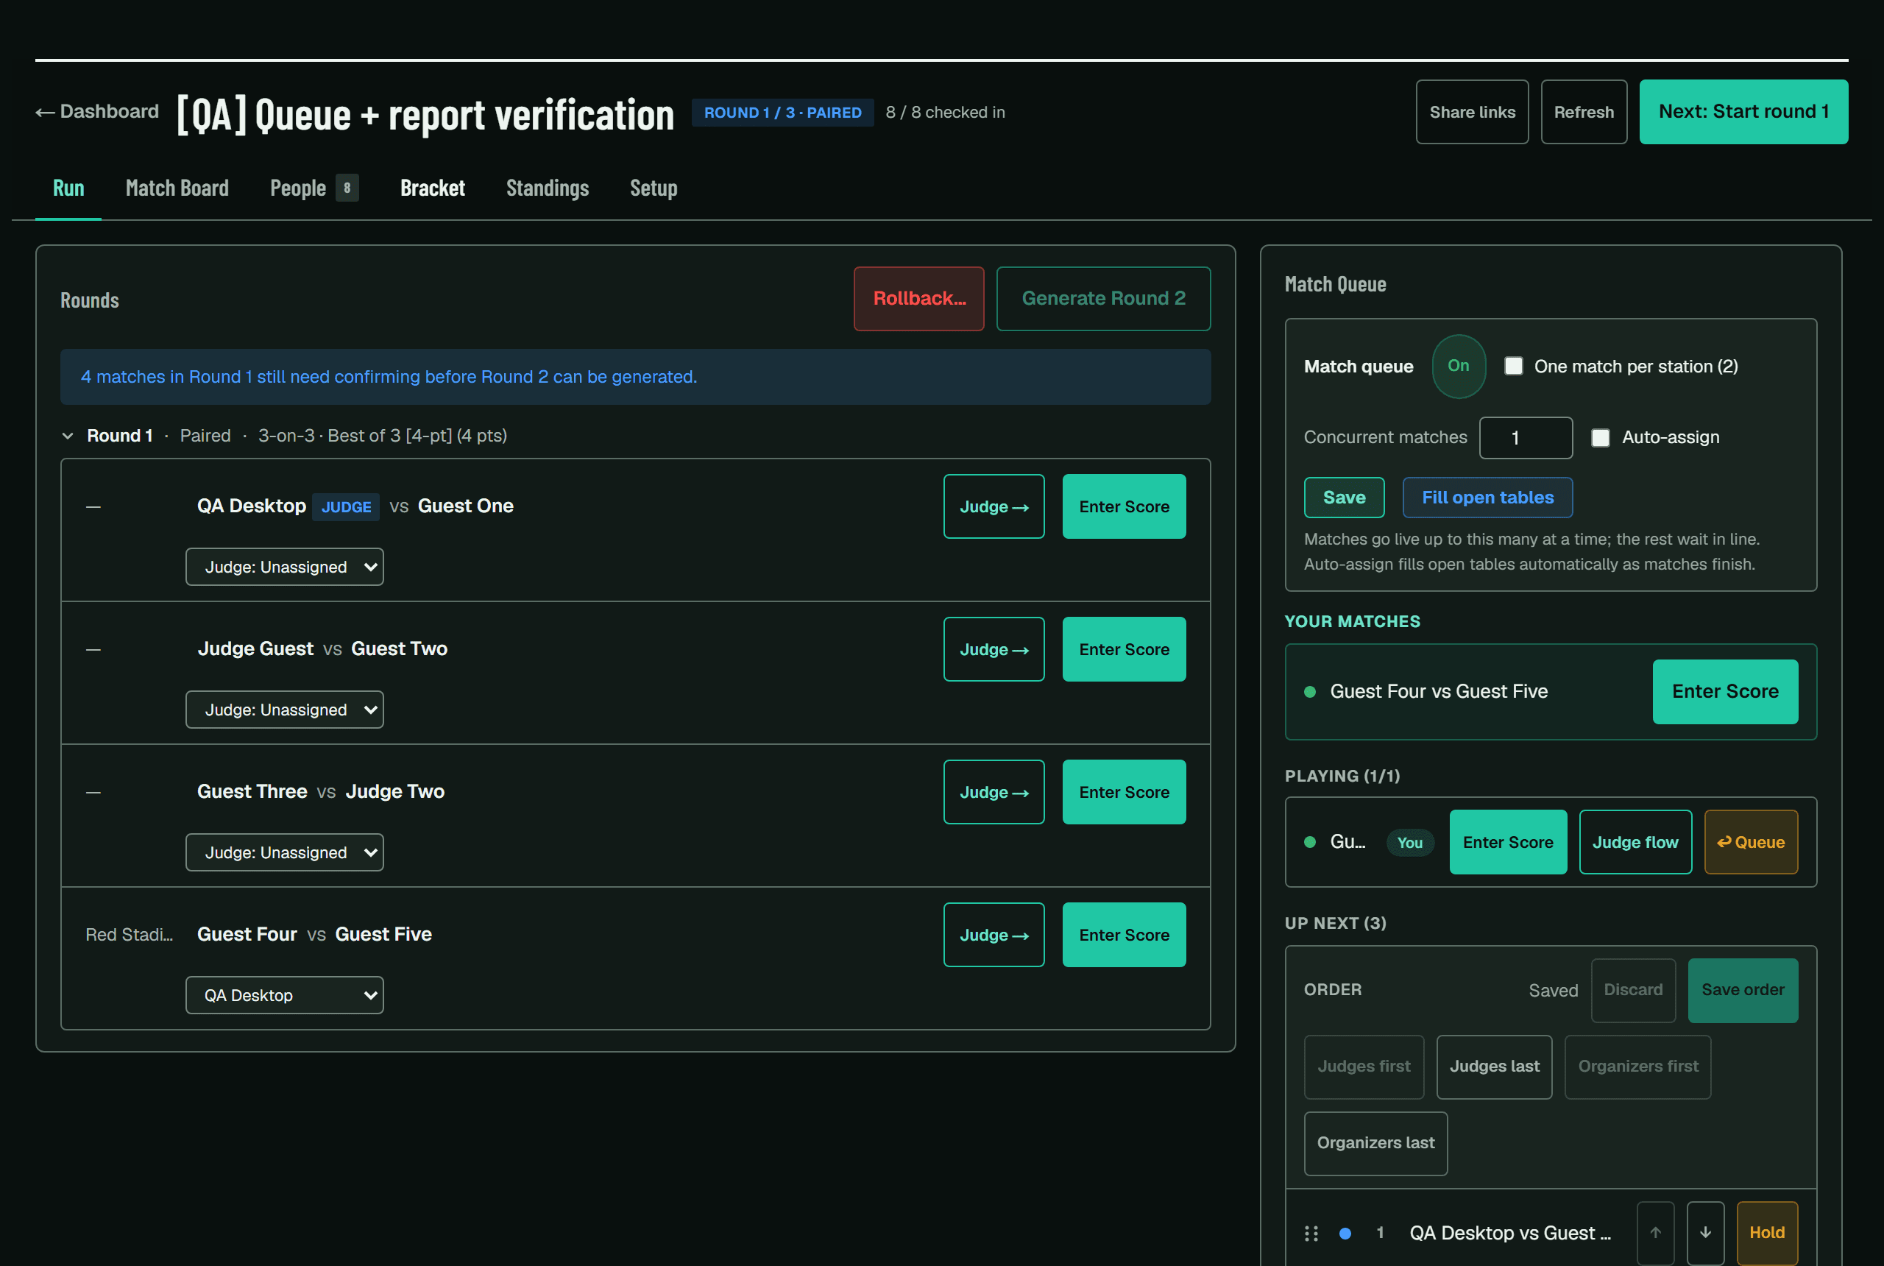Open the Standings tab
This screenshot has width=1884, height=1266.
tap(548, 189)
